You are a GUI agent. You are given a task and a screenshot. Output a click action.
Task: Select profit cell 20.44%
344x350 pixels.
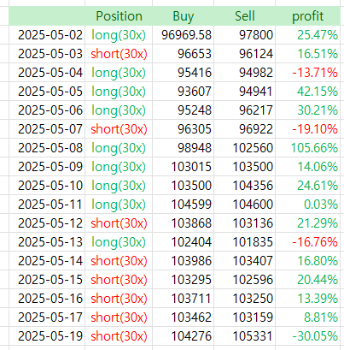307,280
